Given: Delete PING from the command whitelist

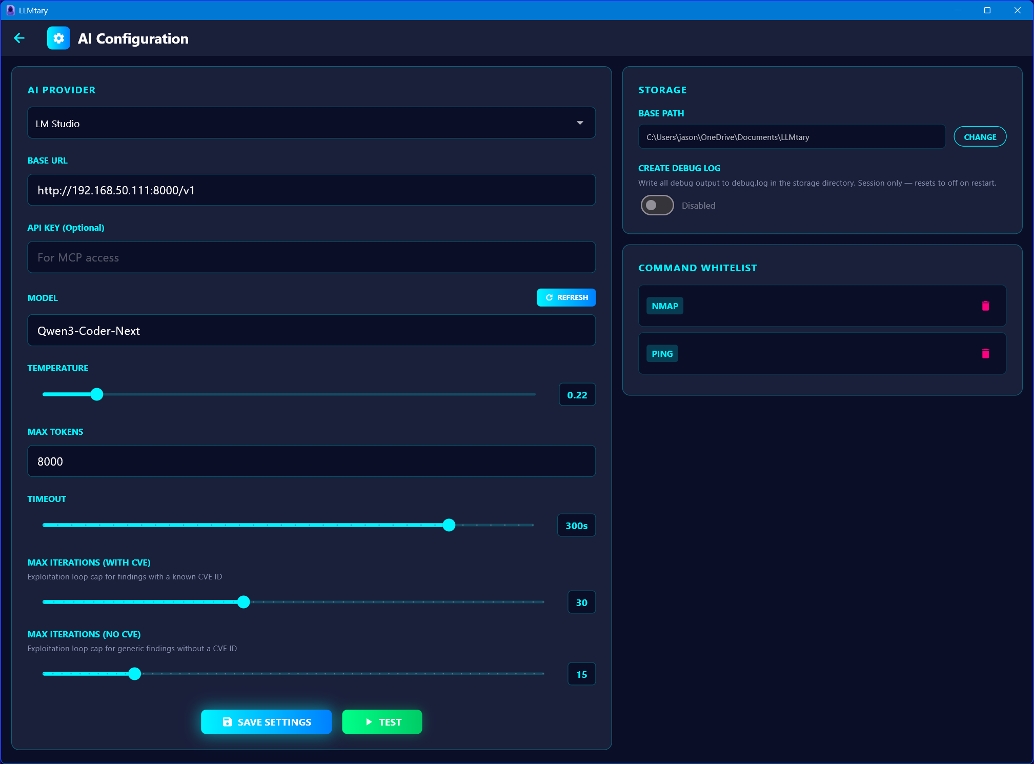Looking at the screenshot, I should coord(985,353).
